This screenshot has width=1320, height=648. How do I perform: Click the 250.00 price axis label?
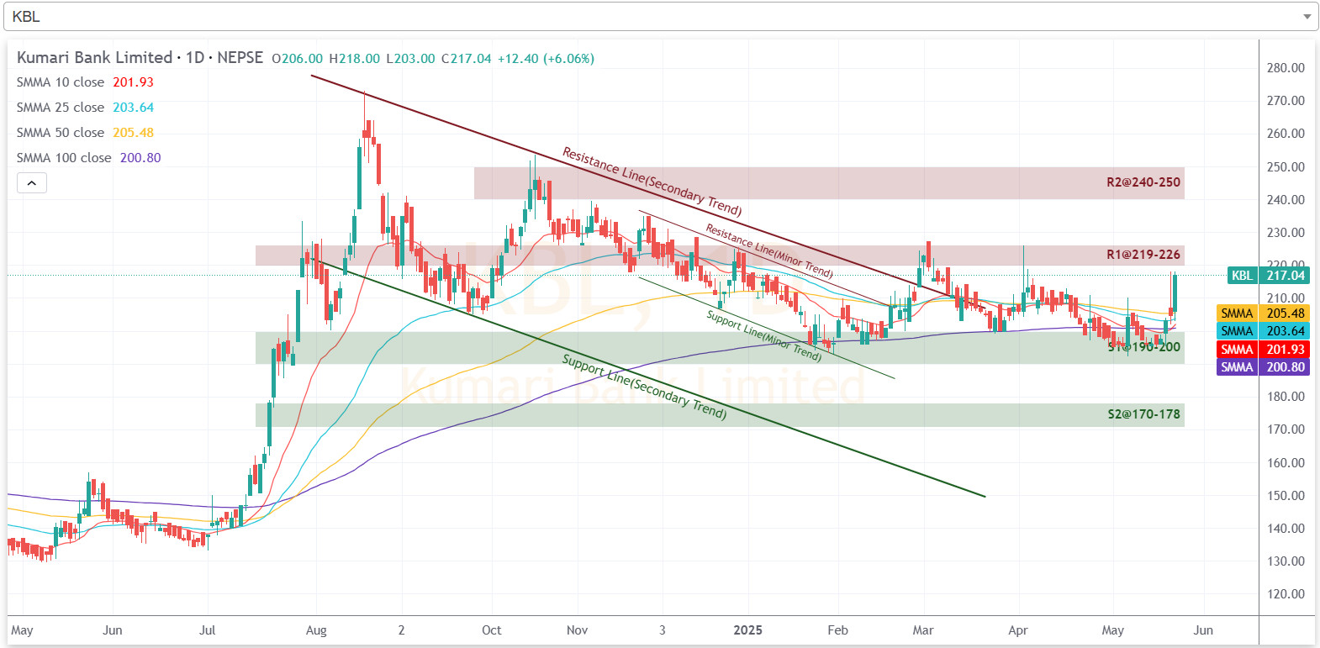point(1286,166)
